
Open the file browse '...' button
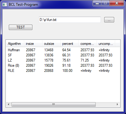(x=109, y=20)
